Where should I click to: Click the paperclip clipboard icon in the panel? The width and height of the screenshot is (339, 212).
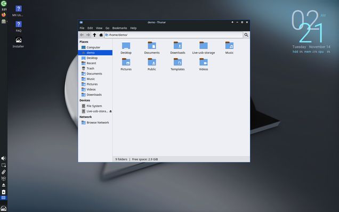3,172
